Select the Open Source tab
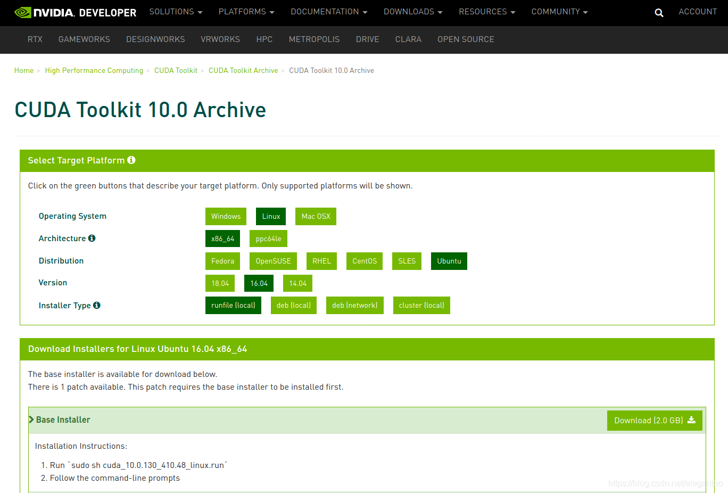This screenshot has height=493, width=728. [466, 39]
